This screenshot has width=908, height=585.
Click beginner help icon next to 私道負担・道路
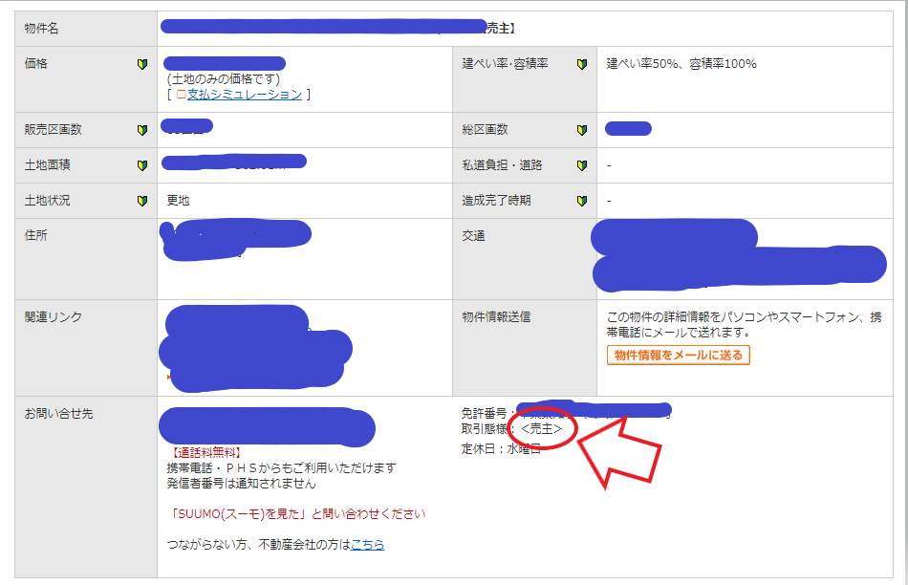[582, 165]
